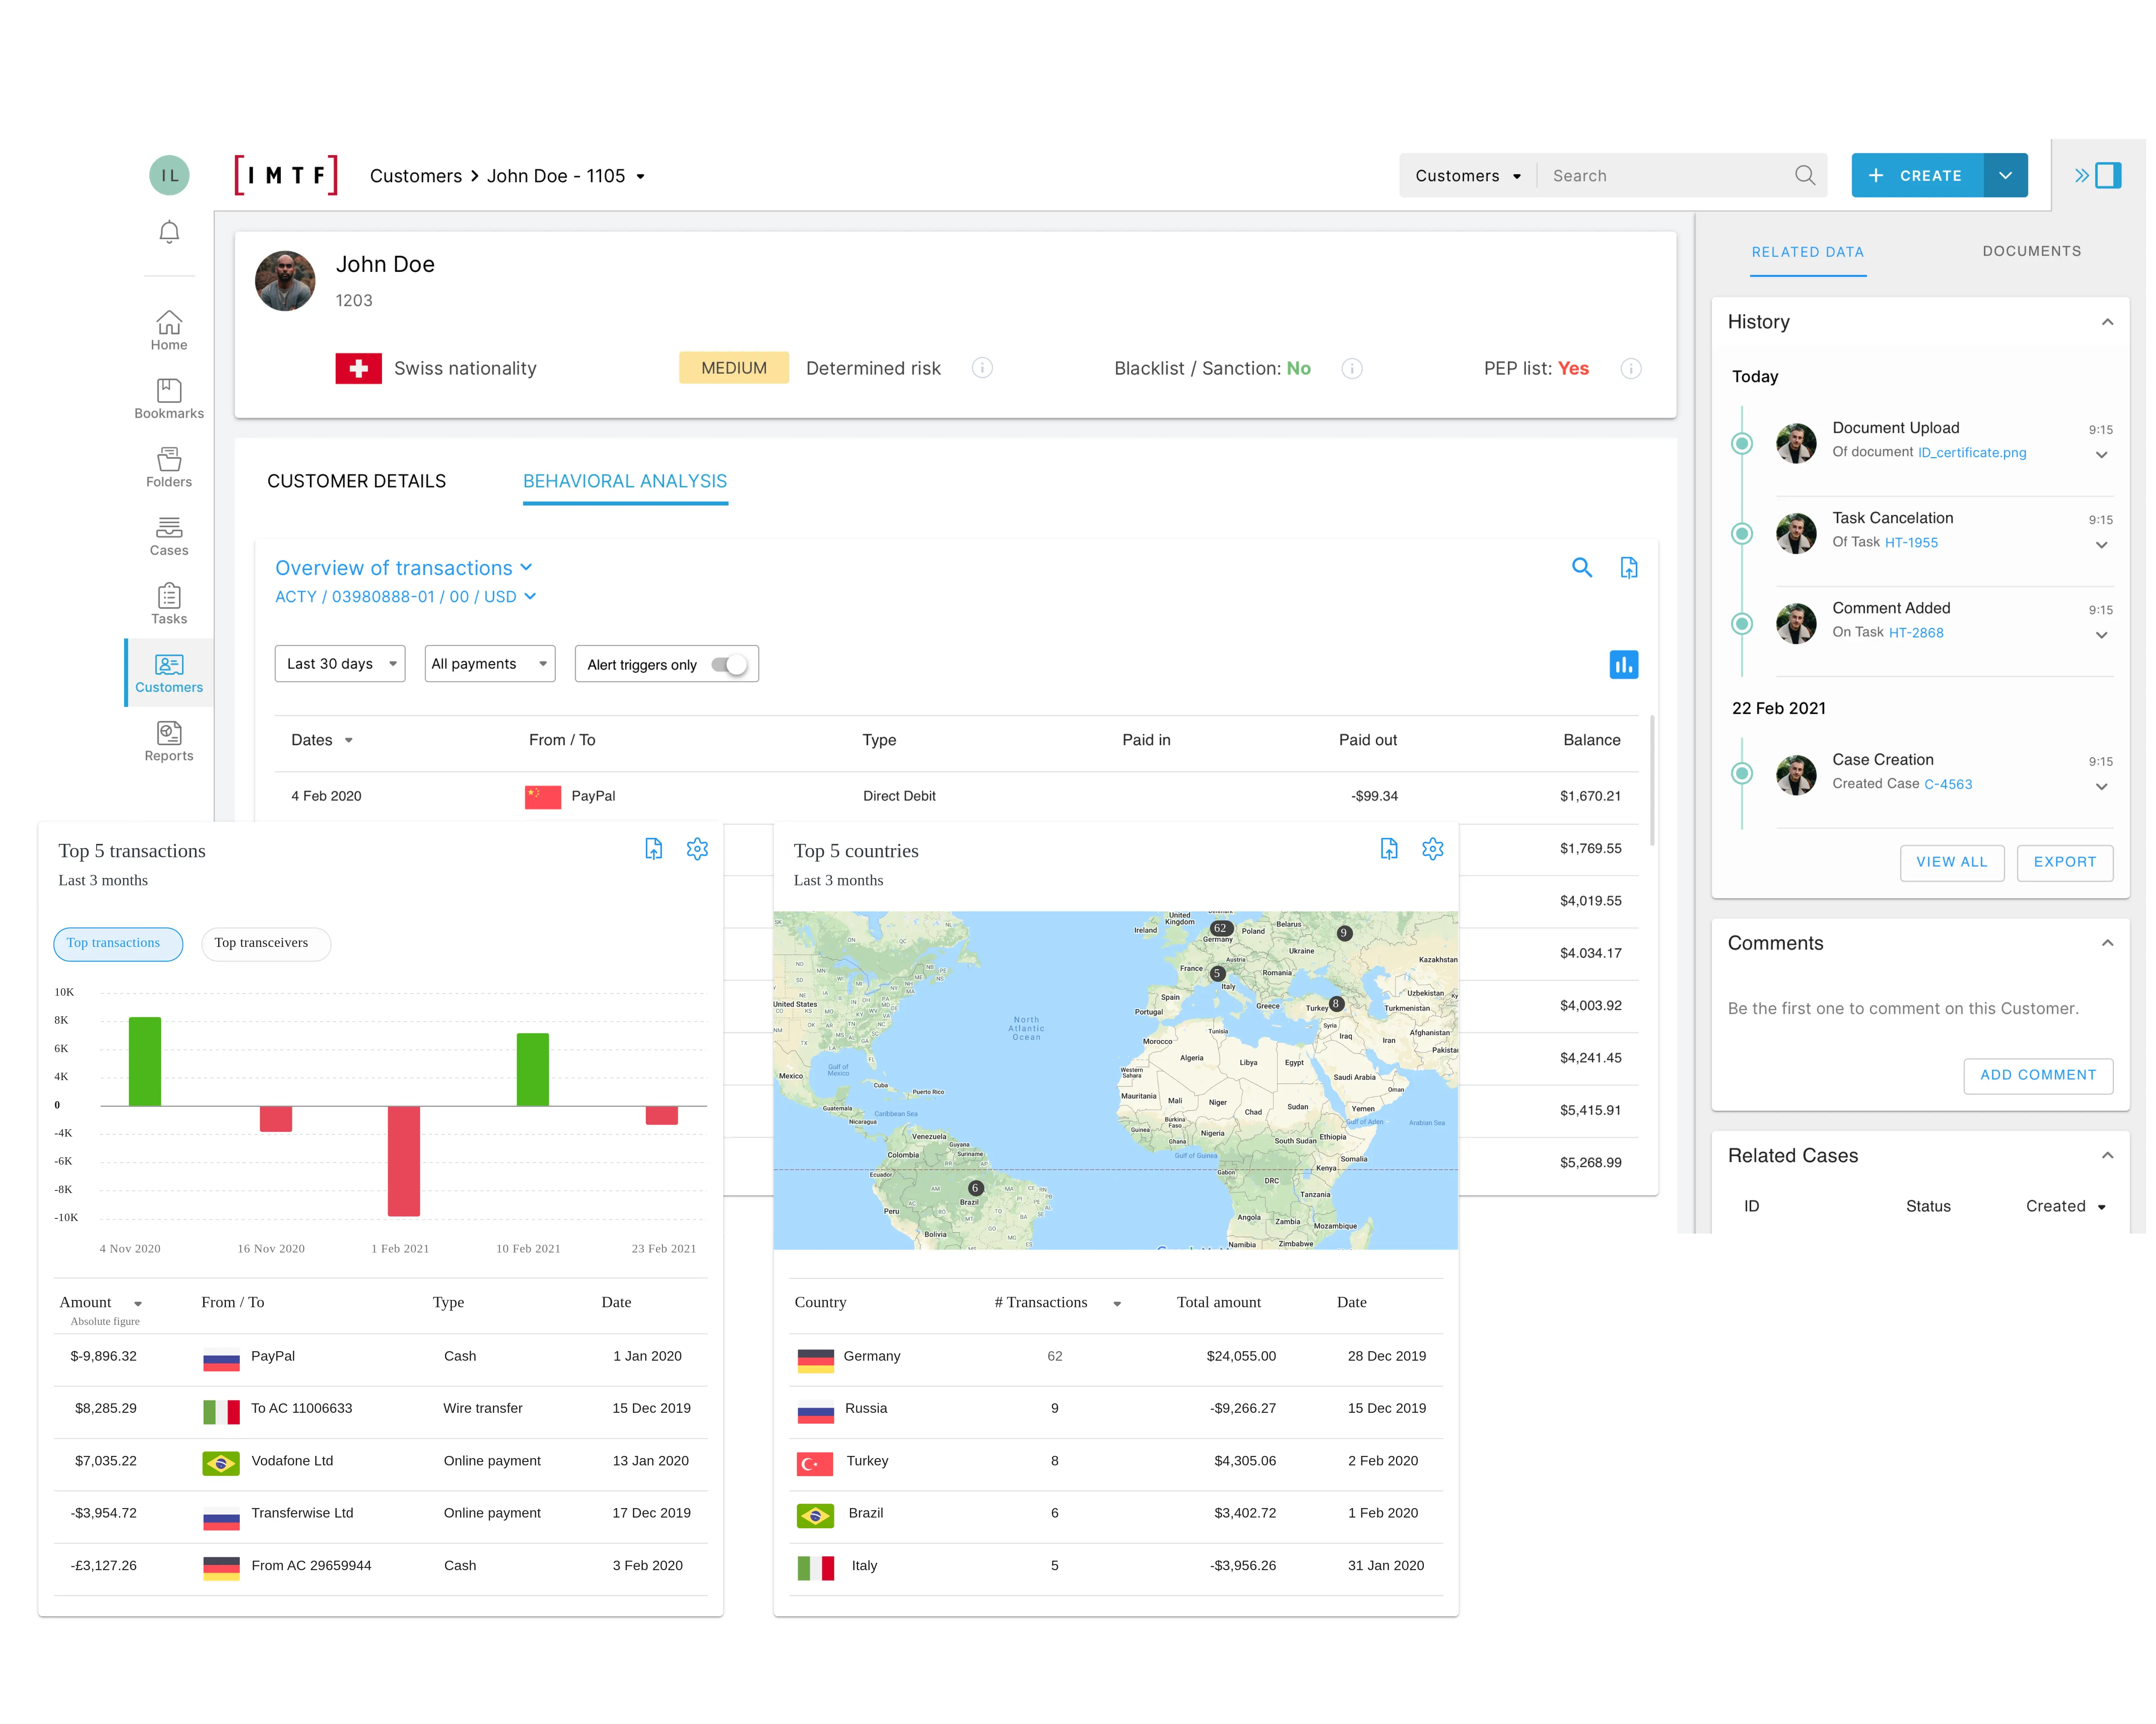Click the Add Comment button
The image size is (2156, 1724).
click(2037, 1075)
